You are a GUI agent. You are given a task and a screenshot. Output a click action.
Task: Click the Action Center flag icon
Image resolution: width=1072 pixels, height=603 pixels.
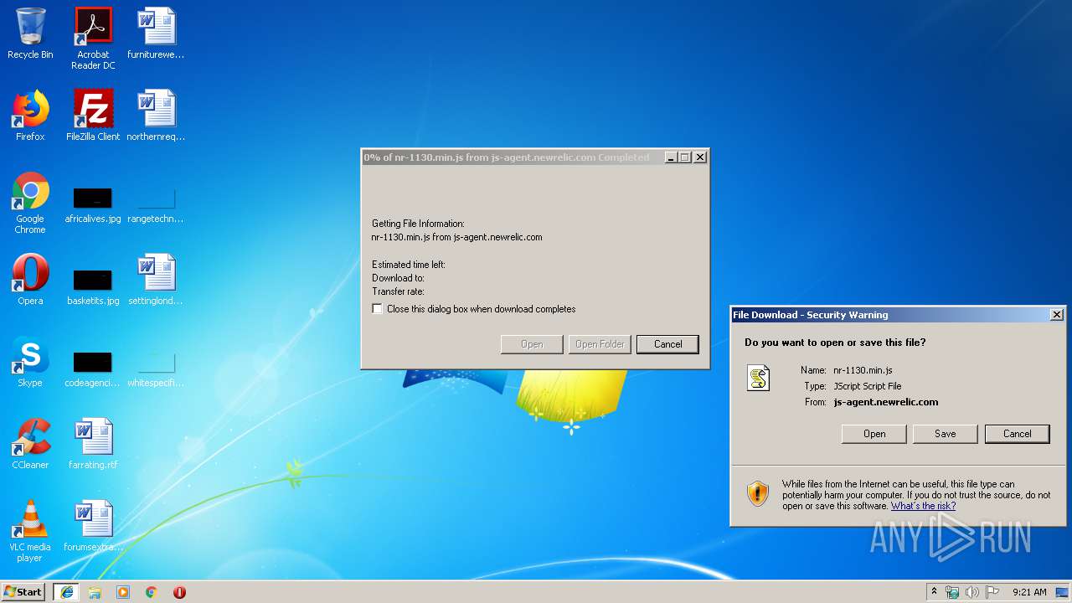click(x=992, y=592)
